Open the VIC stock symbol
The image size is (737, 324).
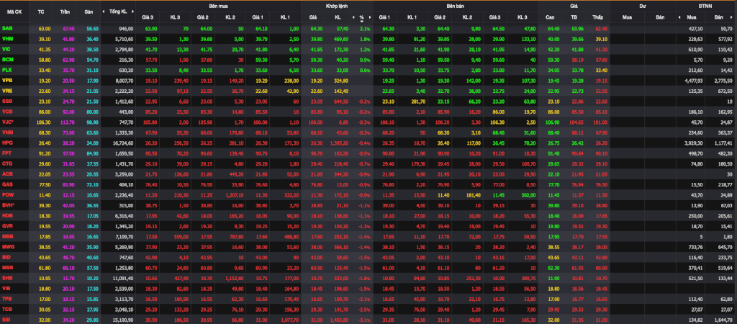click(6, 49)
